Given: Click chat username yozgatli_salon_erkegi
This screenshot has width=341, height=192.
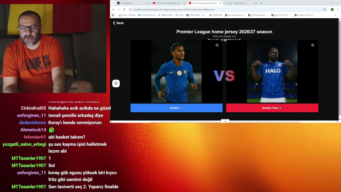Looking at the screenshot, I should 24,144.
